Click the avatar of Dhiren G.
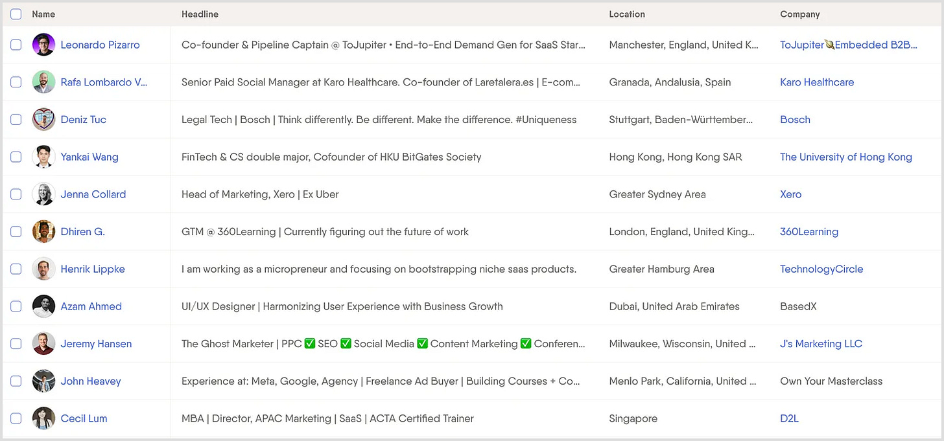The height and width of the screenshot is (441, 944). click(x=43, y=231)
